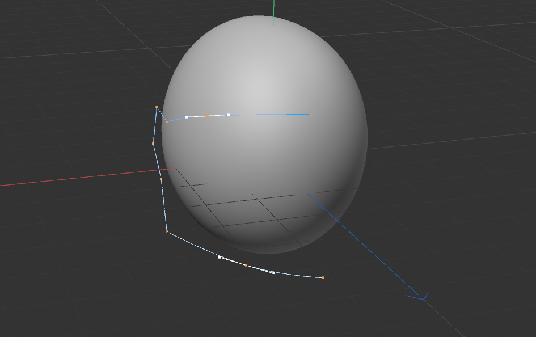536x337 pixels.
Task: Grab left white tangent handle on upper curve
Action: [x=187, y=117]
